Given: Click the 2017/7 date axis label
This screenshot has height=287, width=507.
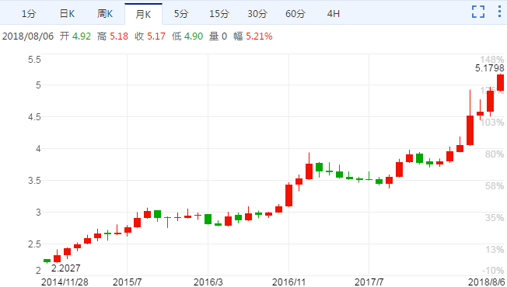Looking at the screenshot, I should pos(369,282).
